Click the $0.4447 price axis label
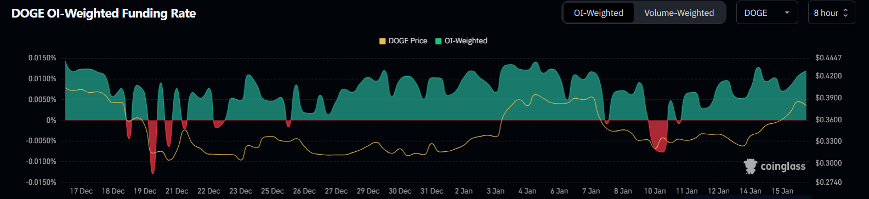Screen dimensions: 869x199 click(x=828, y=58)
